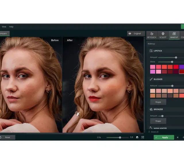Toggle the Original eye view button
The height and width of the screenshot is (164, 184).
(136, 33)
